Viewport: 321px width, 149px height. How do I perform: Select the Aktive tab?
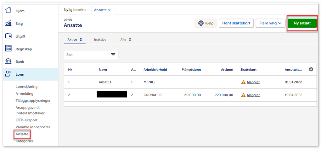click(75, 40)
